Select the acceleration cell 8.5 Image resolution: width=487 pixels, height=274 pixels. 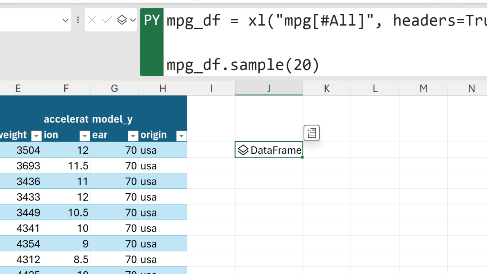66,259
